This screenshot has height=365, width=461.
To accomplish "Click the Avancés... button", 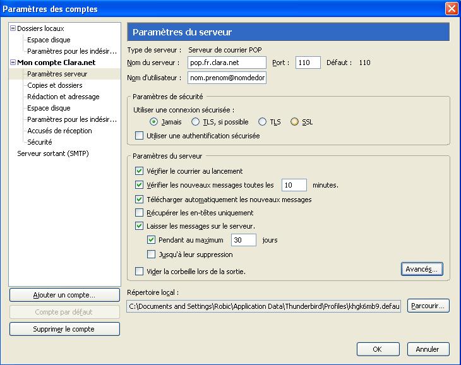I will coord(422,269).
